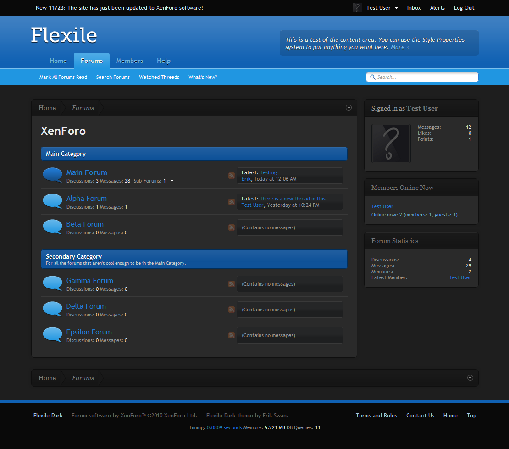Click the RSS icon beside Epsilon Forum

231,335
